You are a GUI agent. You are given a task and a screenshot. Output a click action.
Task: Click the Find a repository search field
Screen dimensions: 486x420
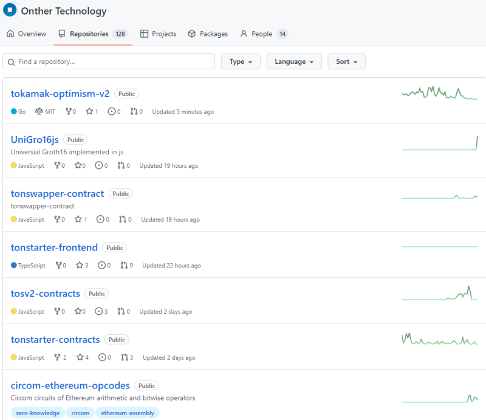click(109, 61)
